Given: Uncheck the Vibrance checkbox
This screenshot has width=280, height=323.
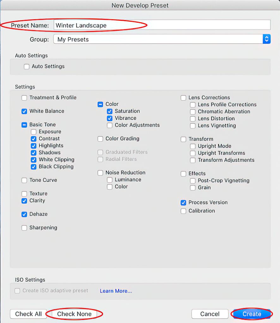Looking at the screenshot, I should point(110,118).
